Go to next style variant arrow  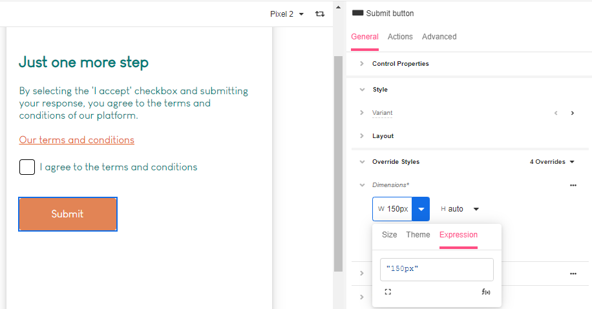click(x=573, y=113)
